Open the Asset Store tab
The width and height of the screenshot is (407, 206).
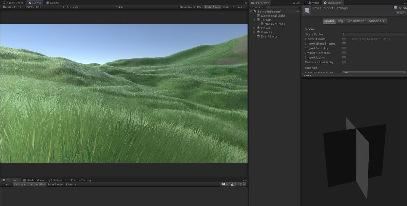(13, 3)
